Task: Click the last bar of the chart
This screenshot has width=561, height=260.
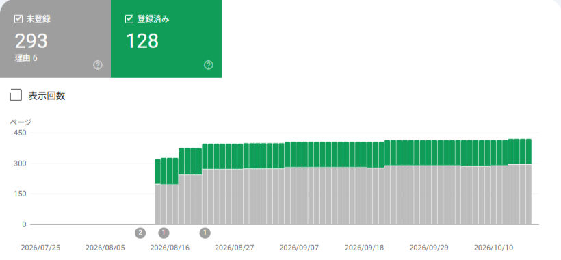Action: click(528, 182)
